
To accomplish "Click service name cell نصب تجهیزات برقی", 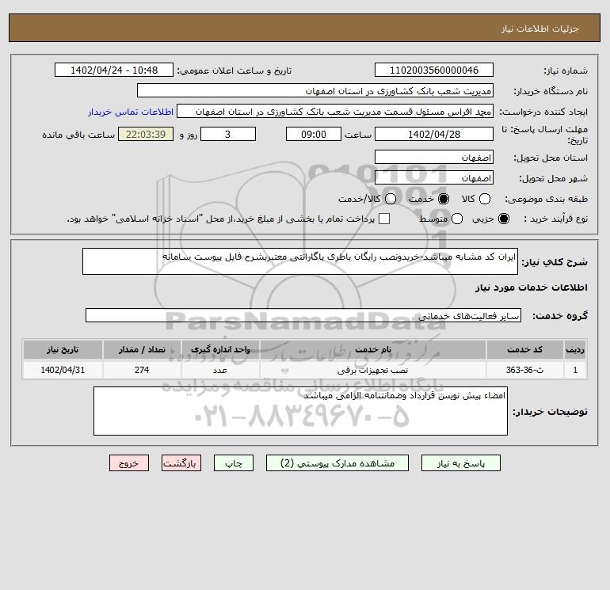I will (x=372, y=370).
